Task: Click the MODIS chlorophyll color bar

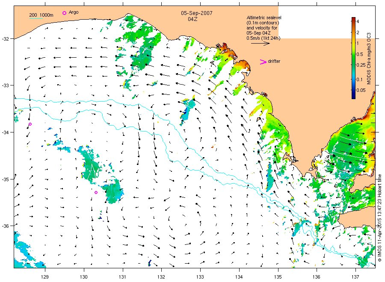Action: click(x=353, y=58)
